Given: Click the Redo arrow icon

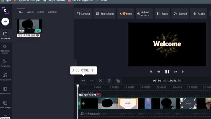Looking at the screenshot, I should (x=92, y=81).
